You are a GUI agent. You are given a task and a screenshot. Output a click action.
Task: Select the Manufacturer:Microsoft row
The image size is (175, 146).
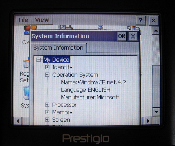coord(90,97)
